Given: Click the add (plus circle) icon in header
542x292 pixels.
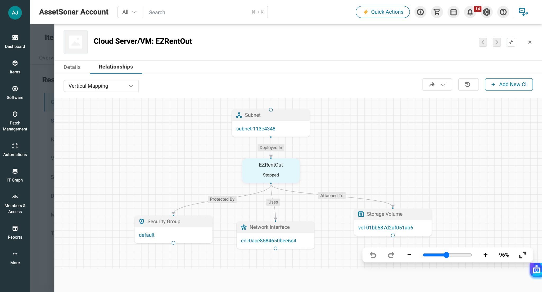Looking at the screenshot, I should pyautogui.click(x=420, y=12).
